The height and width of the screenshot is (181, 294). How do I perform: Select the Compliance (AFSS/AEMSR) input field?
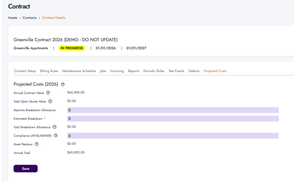pyautogui.click(x=173, y=136)
